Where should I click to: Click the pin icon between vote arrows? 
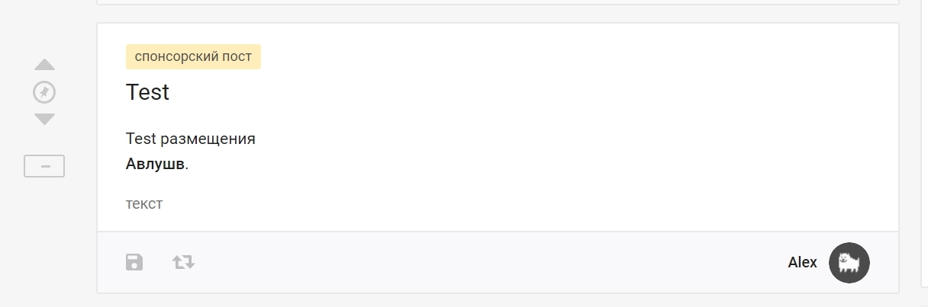click(x=45, y=92)
